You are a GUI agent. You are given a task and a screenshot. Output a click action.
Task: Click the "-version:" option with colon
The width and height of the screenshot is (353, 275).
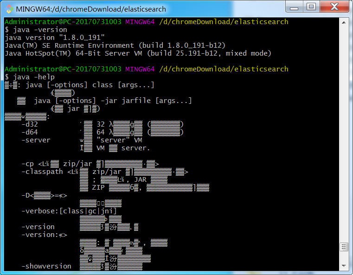[44, 235]
